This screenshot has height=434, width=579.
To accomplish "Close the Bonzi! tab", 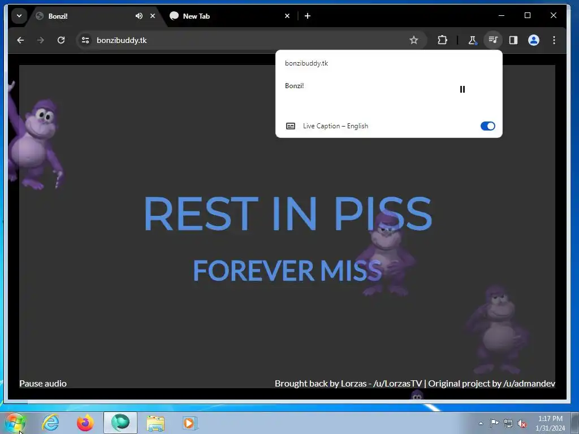I will tap(153, 16).
